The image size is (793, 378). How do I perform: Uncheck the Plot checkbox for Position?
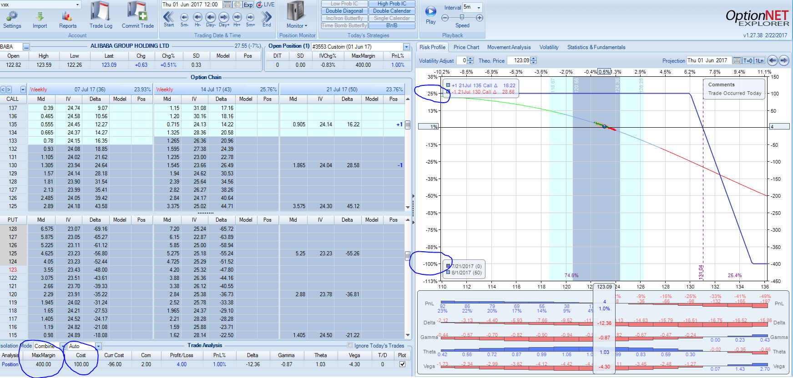tap(402, 364)
